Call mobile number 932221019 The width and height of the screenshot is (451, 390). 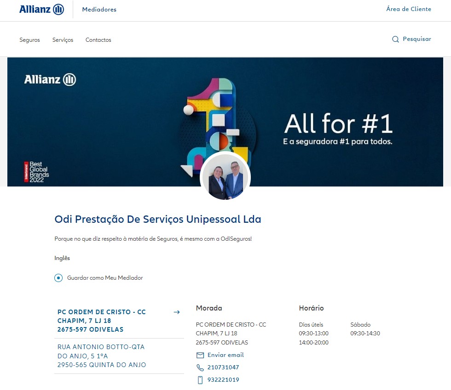223,380
